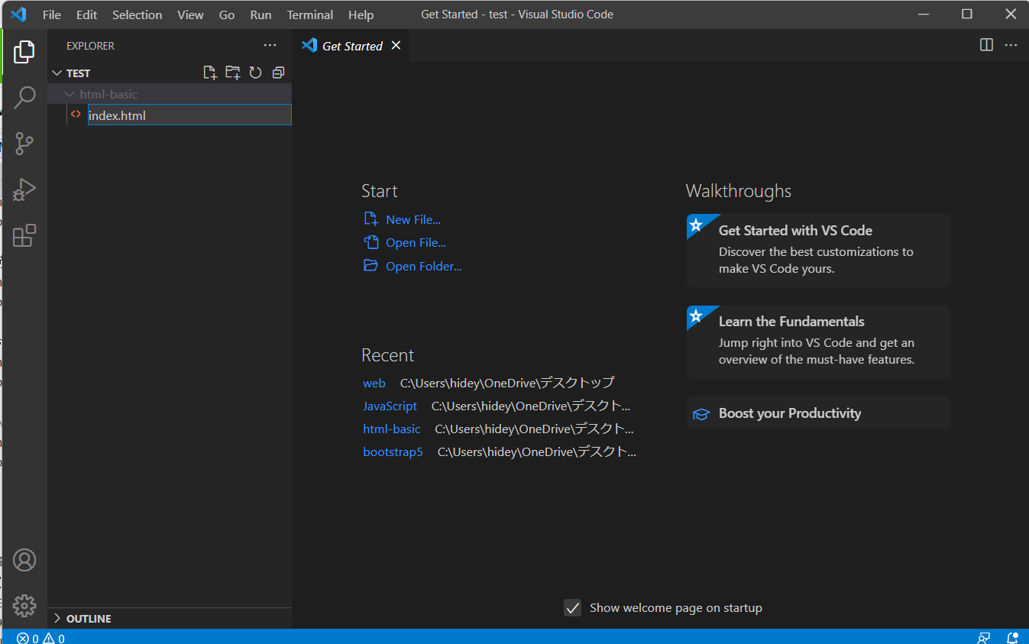This screenshot has width=1029, height=644.
Task: Expand the OUTLINE section
Action: point(57,618)
